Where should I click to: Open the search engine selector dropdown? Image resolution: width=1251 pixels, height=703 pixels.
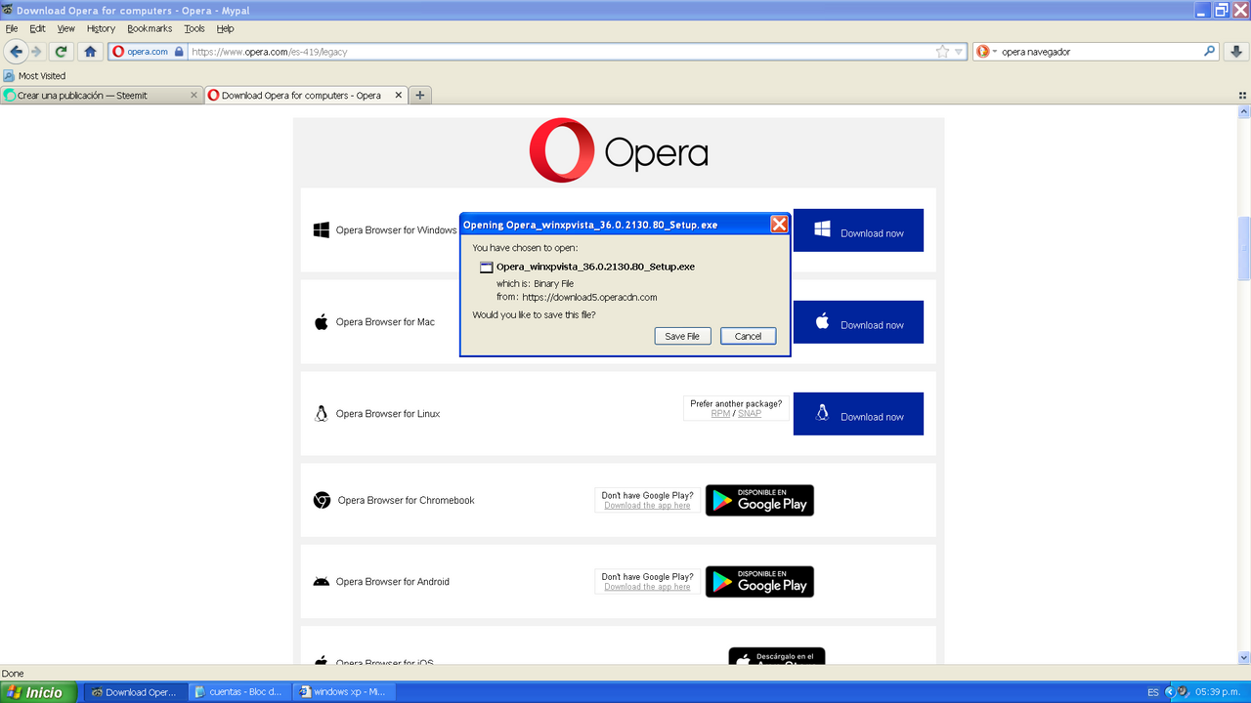pyautogui.click(x=985, y=52)
